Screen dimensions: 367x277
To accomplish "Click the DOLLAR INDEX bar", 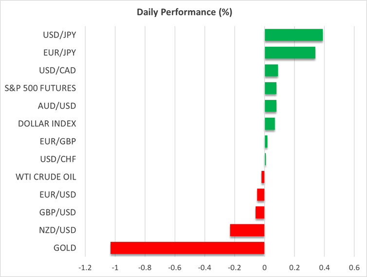I will point(270,124).
